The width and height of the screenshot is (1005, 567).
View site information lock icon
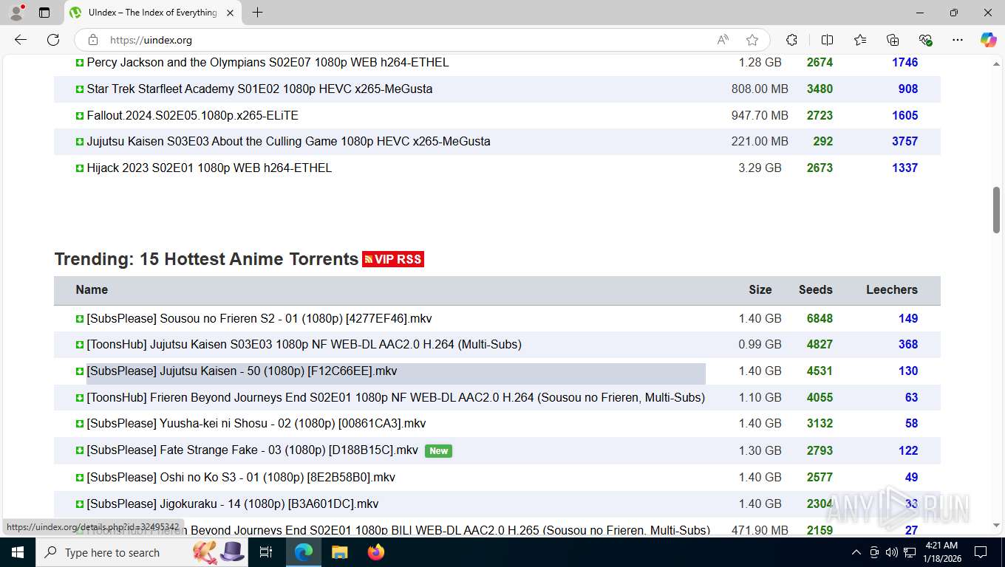click(x=92, y=40)
